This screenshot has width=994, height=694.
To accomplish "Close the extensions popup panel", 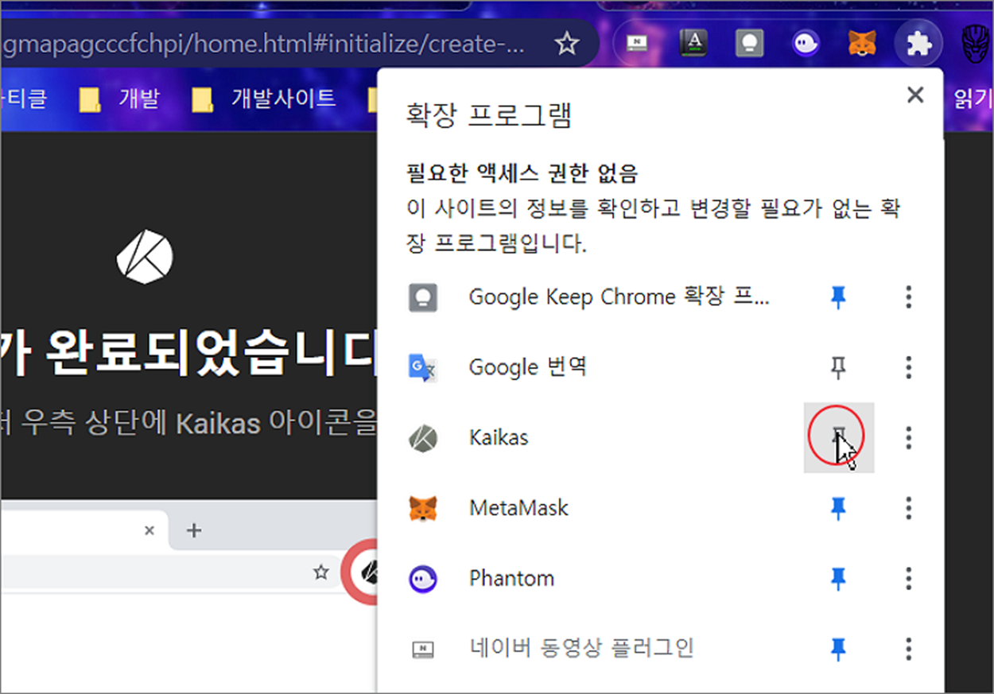I will point(915,95).
